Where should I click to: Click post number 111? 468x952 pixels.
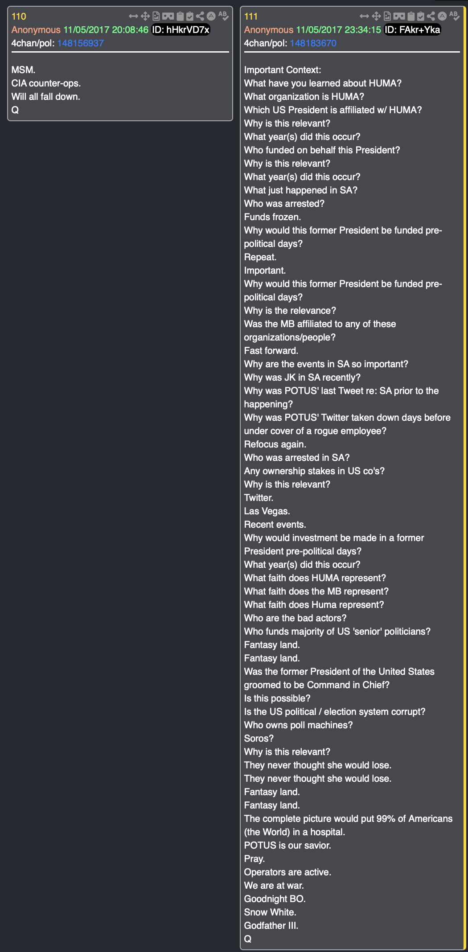click(251, 16)
